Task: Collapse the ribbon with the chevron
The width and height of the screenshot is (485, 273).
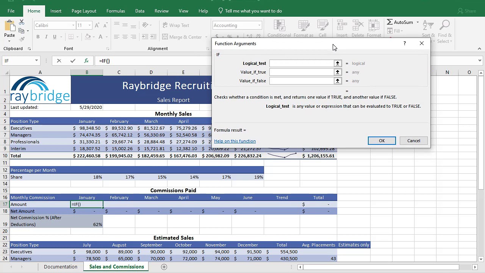Action: [479, 49]
